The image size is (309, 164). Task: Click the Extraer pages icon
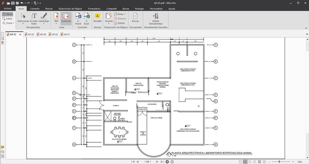pos(119,23)
